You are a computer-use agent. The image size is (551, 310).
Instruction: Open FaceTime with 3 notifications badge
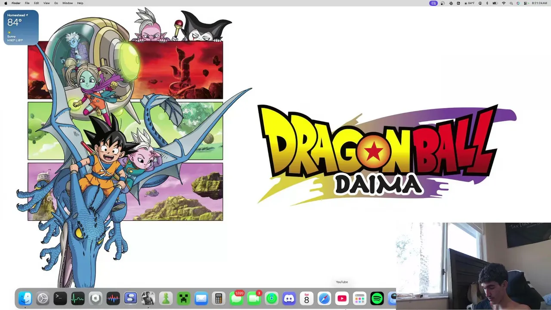pos(254,298)
